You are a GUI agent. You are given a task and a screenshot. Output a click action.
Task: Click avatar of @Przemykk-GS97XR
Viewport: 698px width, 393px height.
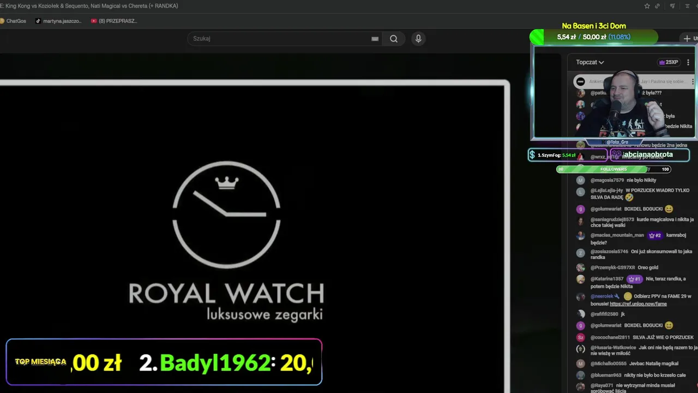tap(581, 268)
